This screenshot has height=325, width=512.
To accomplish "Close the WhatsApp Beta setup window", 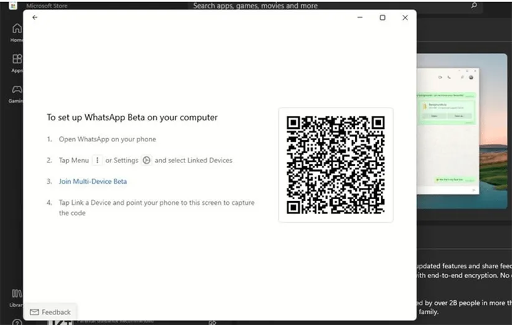I will coord(405,17).
